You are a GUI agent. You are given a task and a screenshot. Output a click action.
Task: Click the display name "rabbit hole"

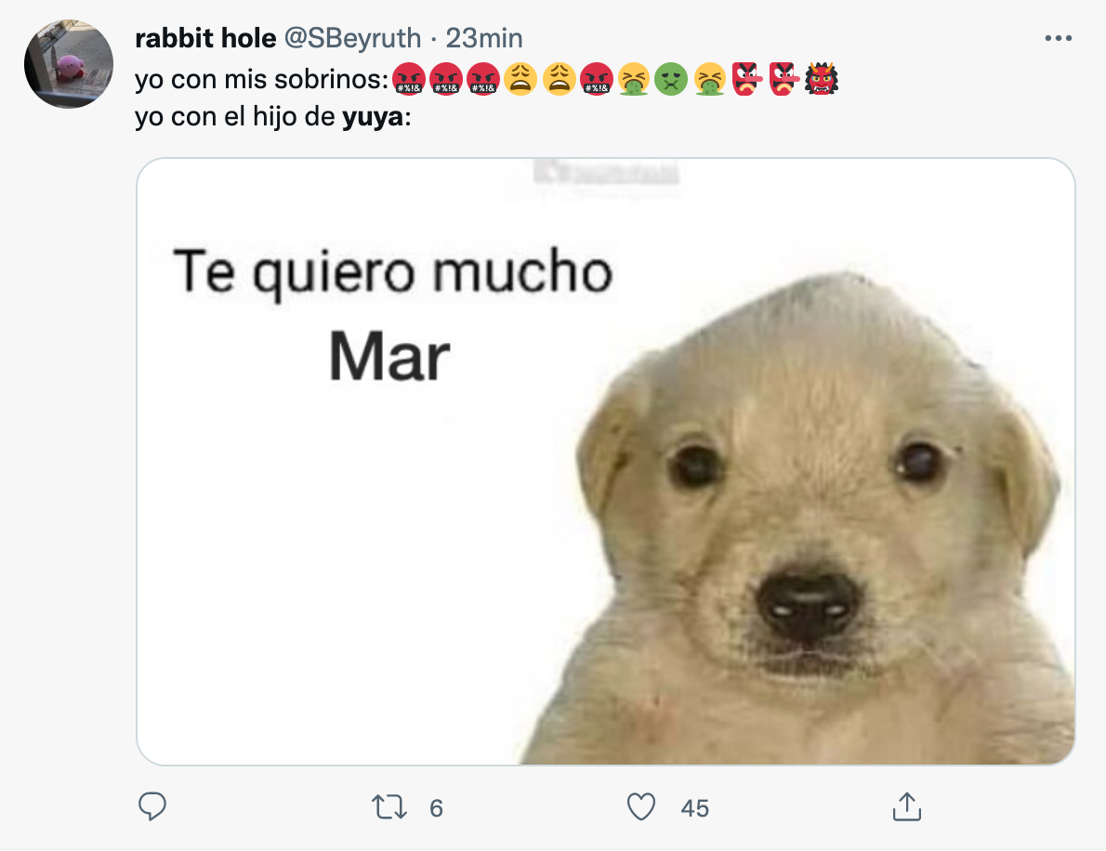(x=205, y=38)
